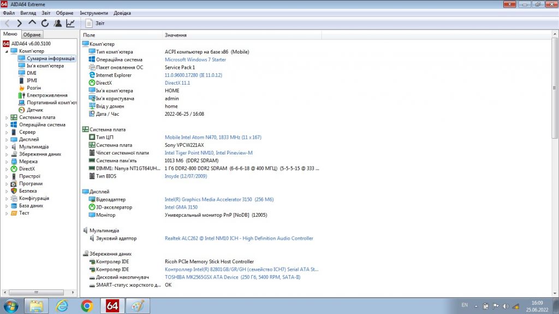Open the Інструменти menu
The height and width of the screenshot is (314, 559).
tap(94, 13)
